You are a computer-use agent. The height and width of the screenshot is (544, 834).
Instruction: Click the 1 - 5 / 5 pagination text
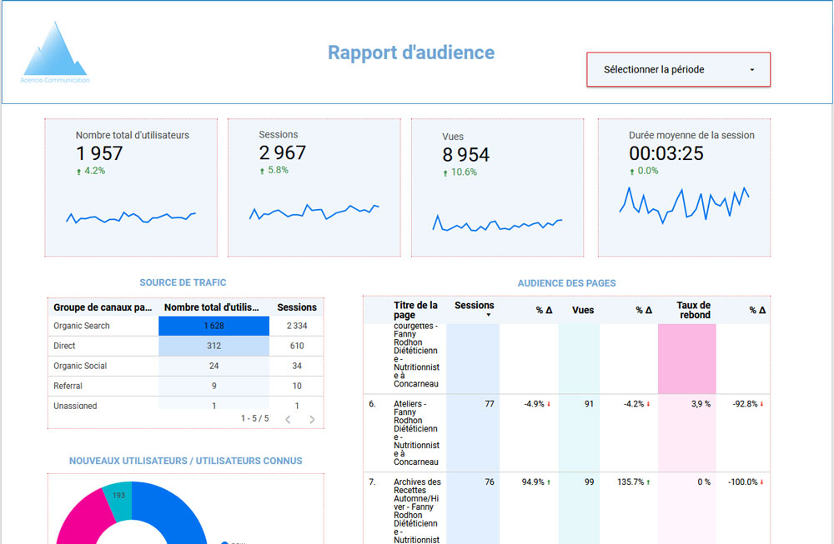coord(254,419)
